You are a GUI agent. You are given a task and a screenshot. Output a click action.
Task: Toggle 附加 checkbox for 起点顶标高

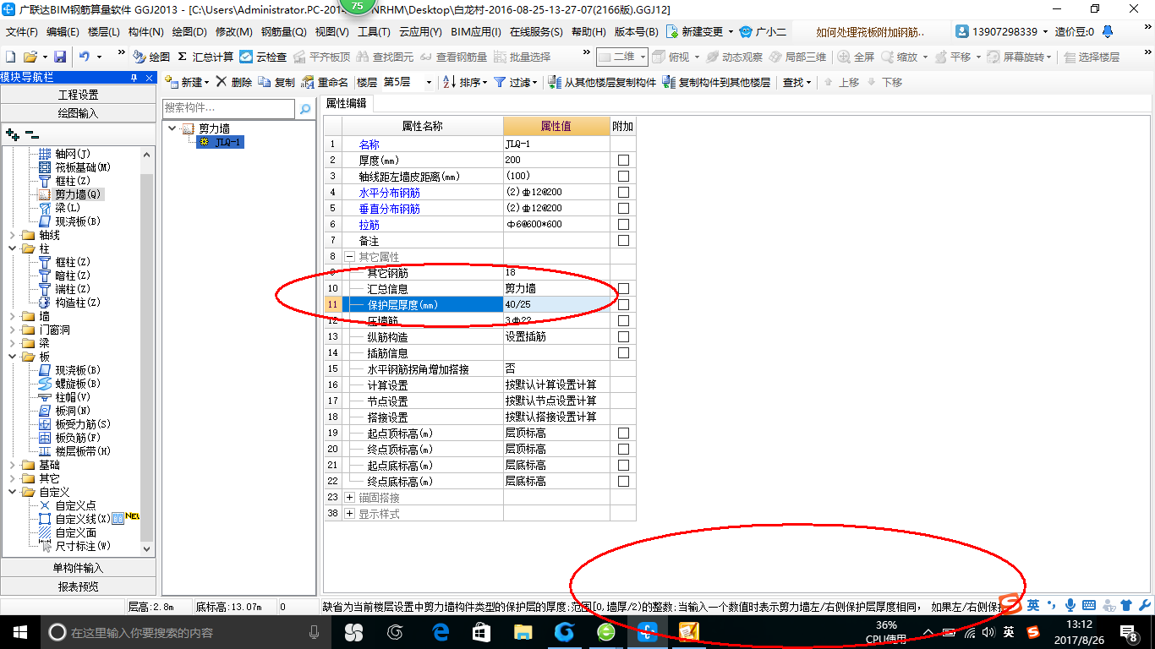tap(623, 433)
